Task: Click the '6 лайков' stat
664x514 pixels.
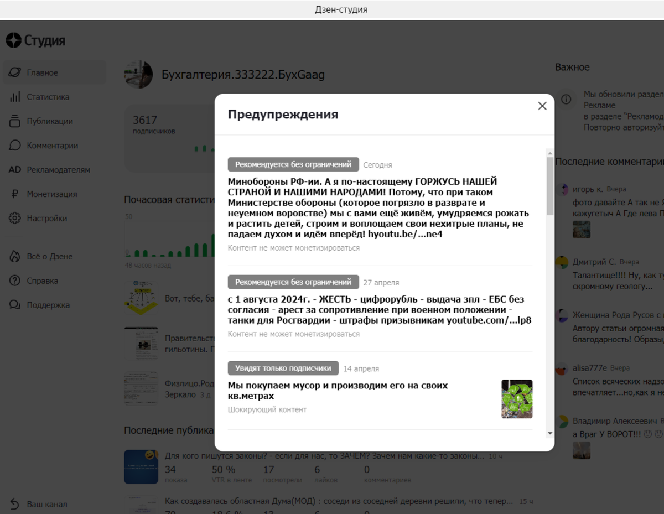Action: click(x=326, y=474)
